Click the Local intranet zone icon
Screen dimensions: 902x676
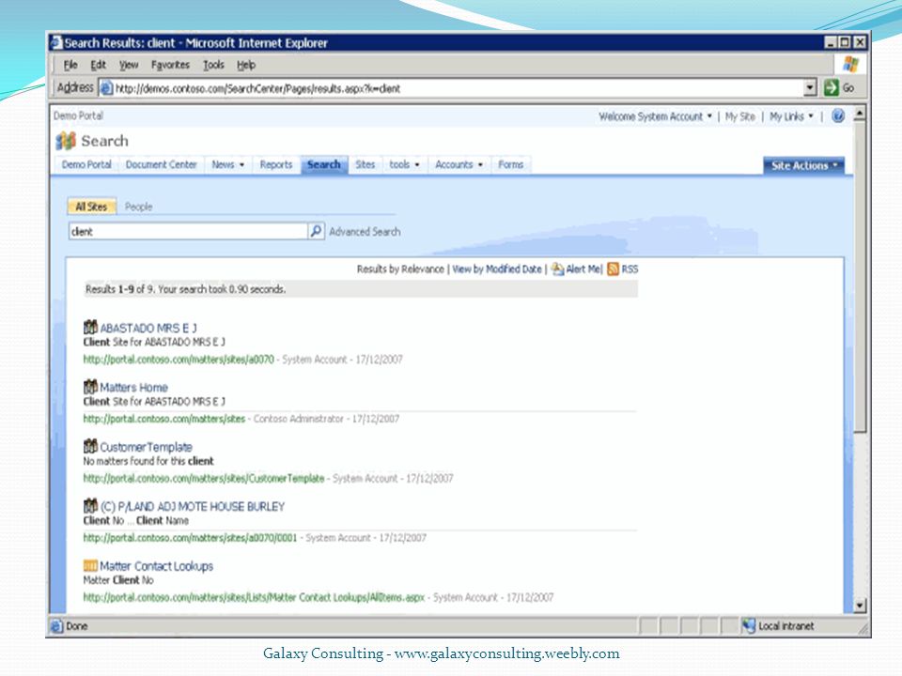tap(748, 626)
